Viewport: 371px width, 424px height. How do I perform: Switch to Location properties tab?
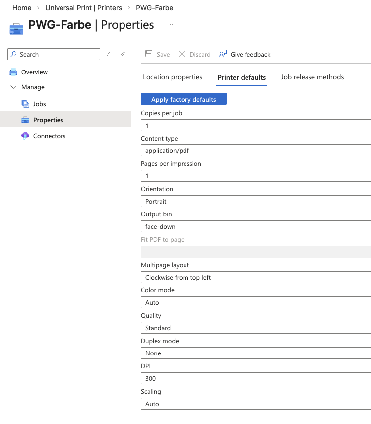(173, 77)
